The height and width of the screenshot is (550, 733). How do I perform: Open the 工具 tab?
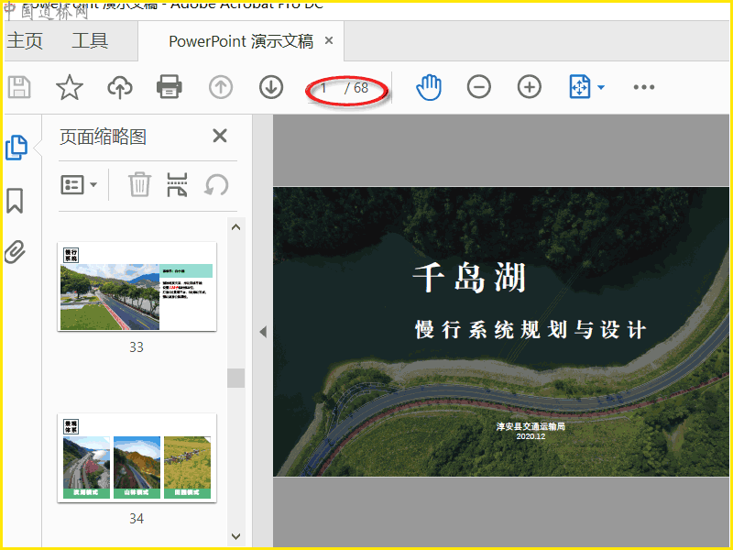pyautogui.click(x=90, y=41)
